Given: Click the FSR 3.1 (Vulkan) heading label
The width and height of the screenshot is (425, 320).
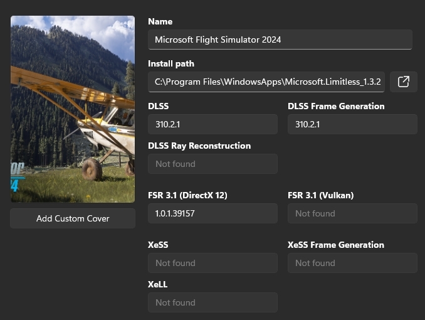Looking at the screenshot, I should click(x=320, y=195).
